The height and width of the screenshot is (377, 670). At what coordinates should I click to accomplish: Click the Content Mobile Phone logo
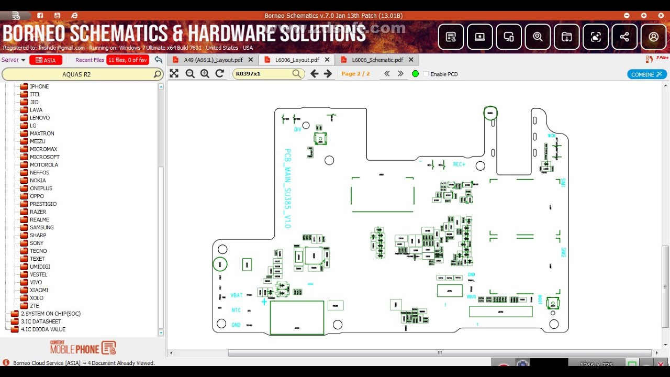pos(83,348)
